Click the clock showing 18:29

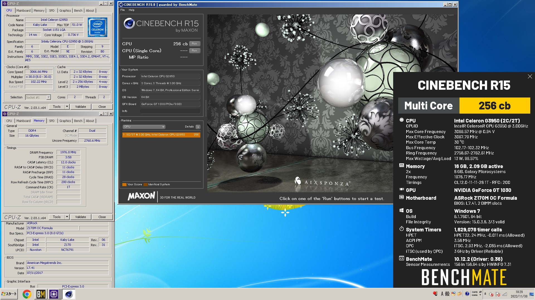tap(519, 292)
